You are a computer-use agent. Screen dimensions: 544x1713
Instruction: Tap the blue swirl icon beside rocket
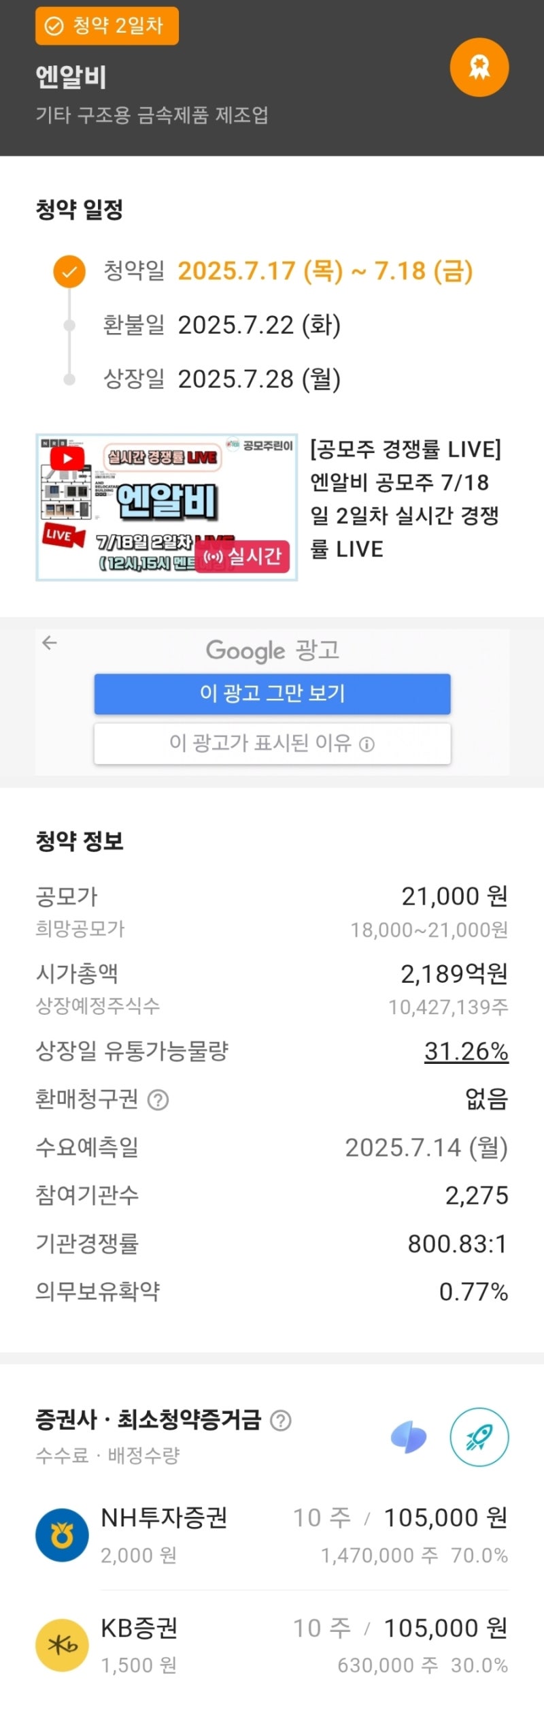coord(409,1437)
